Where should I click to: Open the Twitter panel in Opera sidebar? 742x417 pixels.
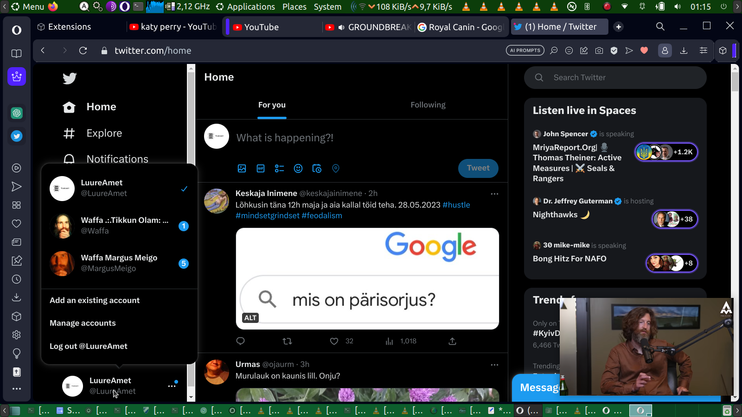click(17, 136)
